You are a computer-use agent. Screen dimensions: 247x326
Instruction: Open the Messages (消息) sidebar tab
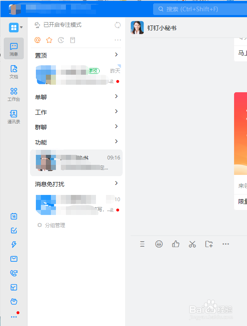14,49
